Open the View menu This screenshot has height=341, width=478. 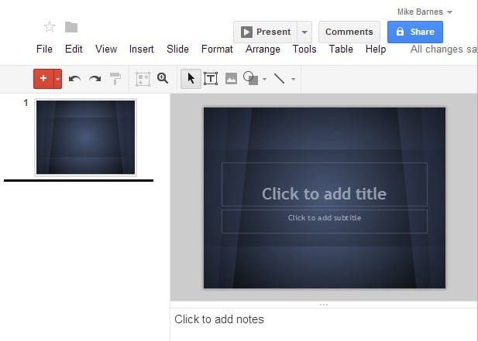(x=106, y=49)
